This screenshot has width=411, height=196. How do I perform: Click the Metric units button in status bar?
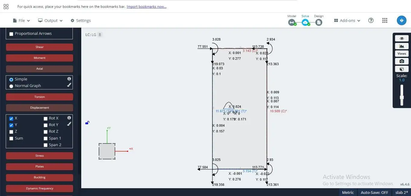coord(348,192)
